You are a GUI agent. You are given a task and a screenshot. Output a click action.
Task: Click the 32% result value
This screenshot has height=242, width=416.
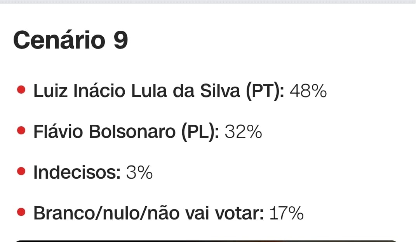coord(244,132)
